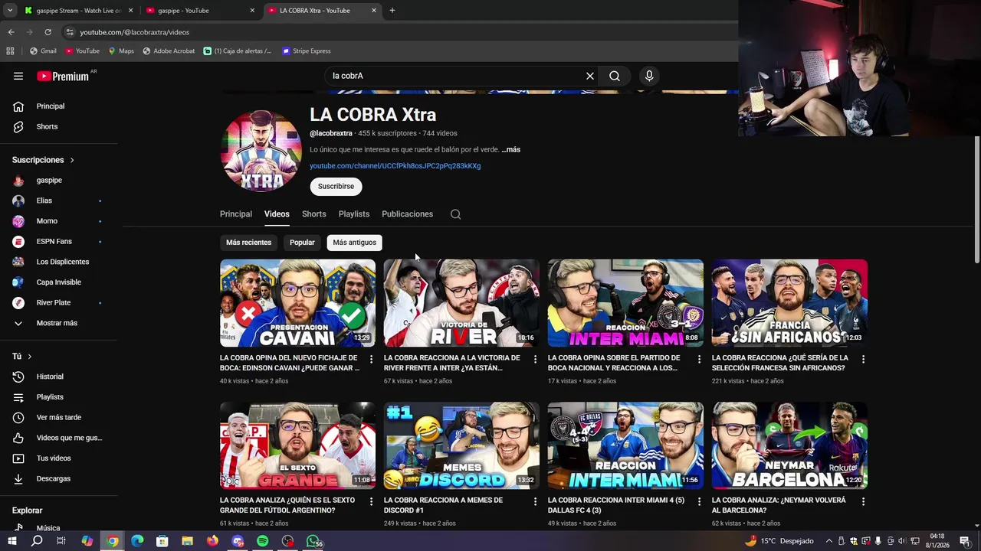Switch to gaspipe Stream browser tab

pyautogui.click(x=77, y=11)
